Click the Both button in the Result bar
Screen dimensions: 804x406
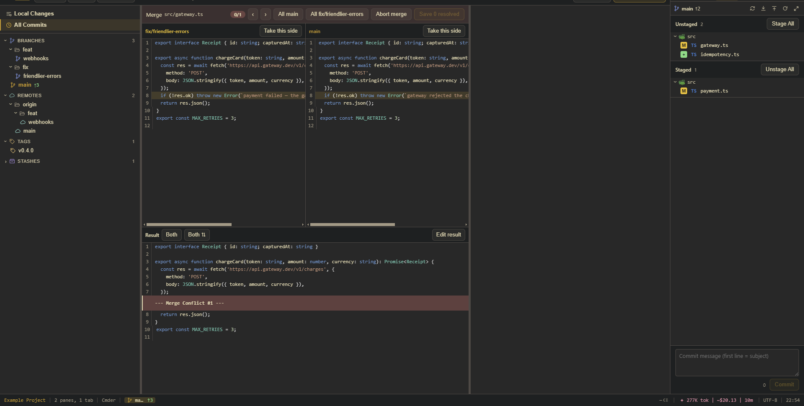(x=171, y=235)
